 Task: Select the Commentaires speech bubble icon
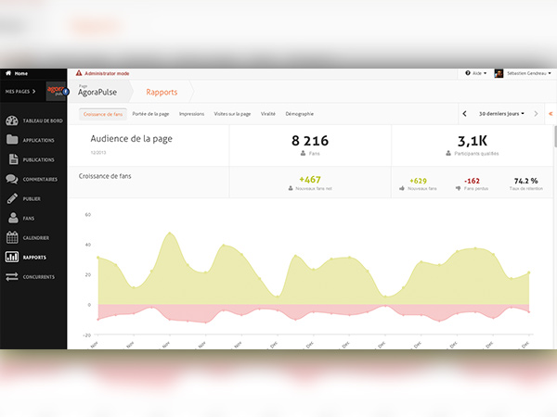(12, 179)
